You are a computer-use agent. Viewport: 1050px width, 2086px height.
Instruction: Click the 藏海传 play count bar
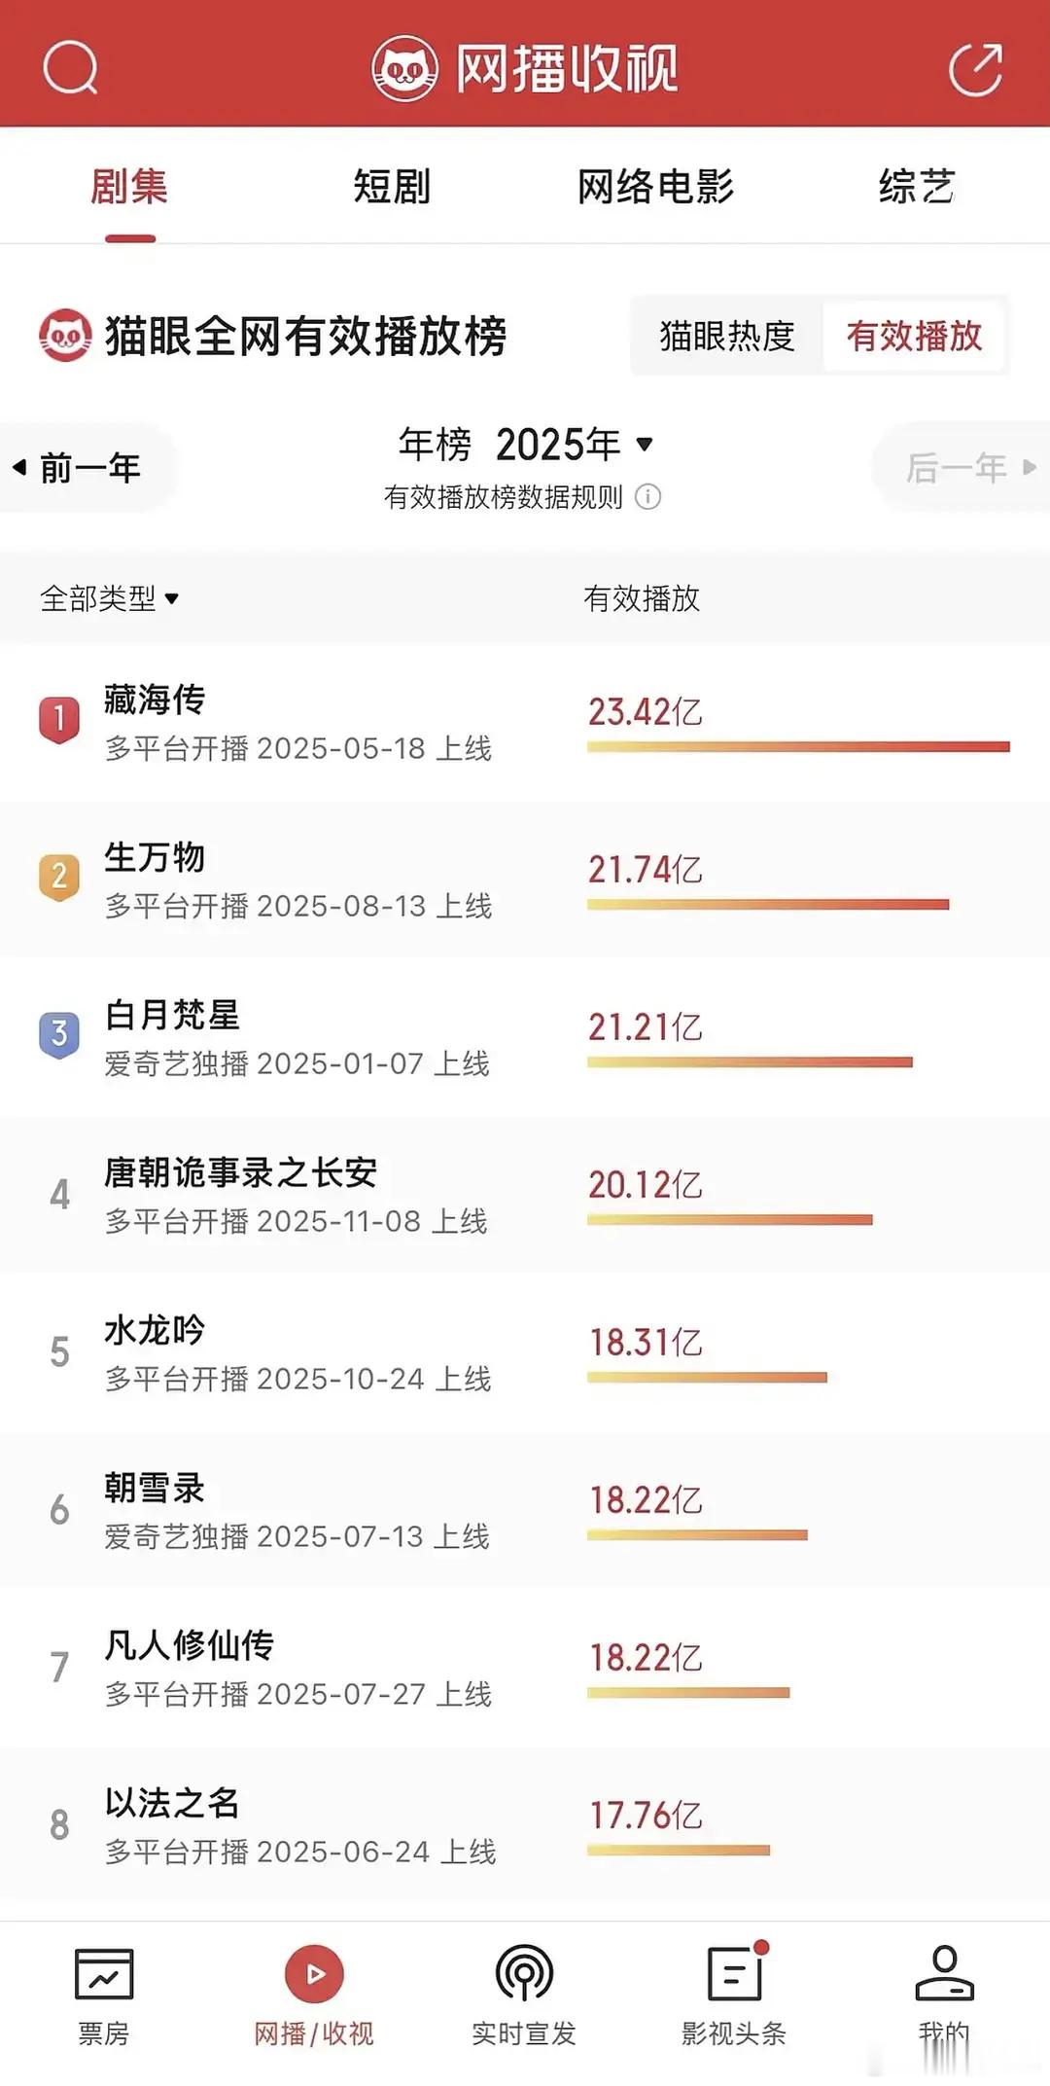click(798, 746)
